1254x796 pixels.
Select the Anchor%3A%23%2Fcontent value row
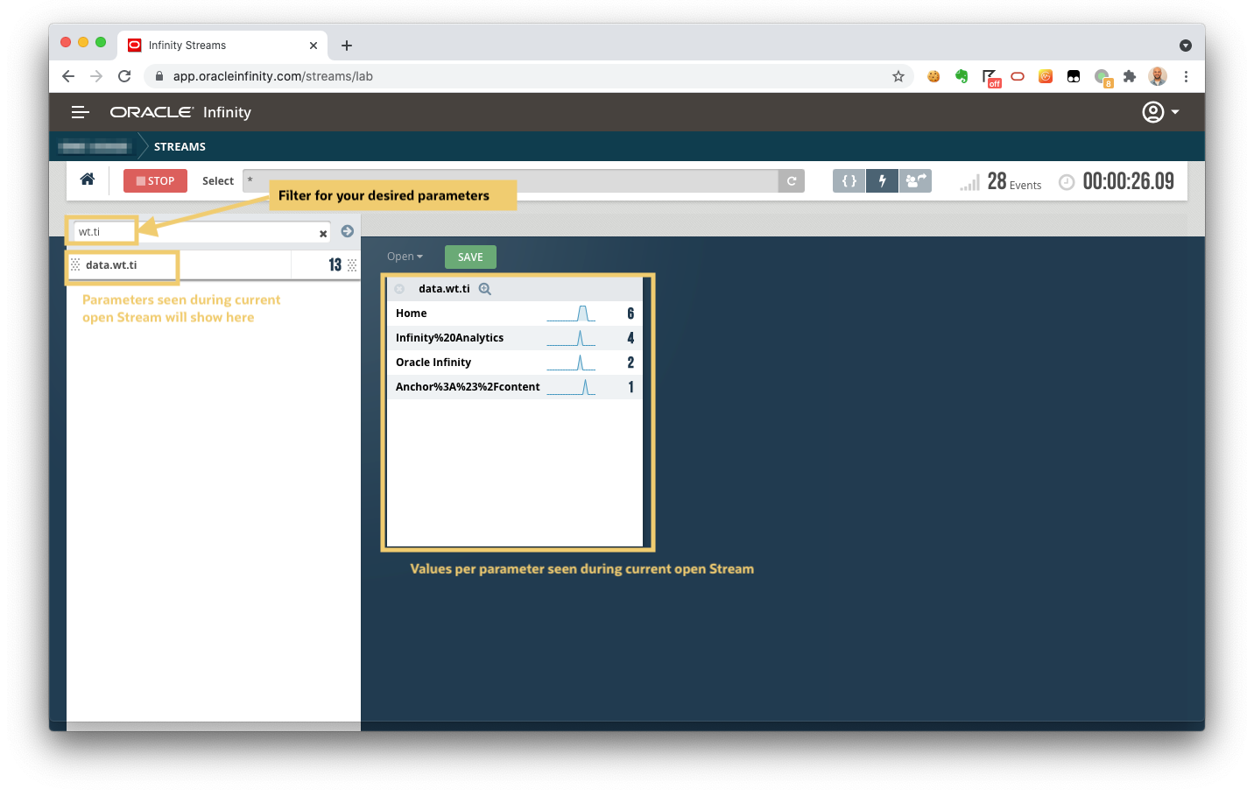515,387
